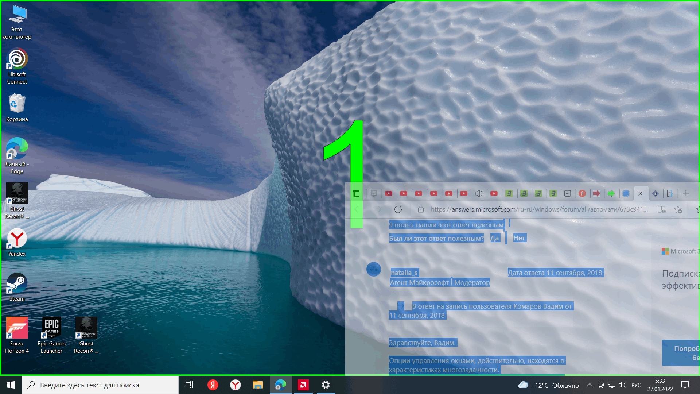Image resolution: width=700 pixels, height=394 pixels.
Task: Focus the taskbar search box
Action: [100, 385]
